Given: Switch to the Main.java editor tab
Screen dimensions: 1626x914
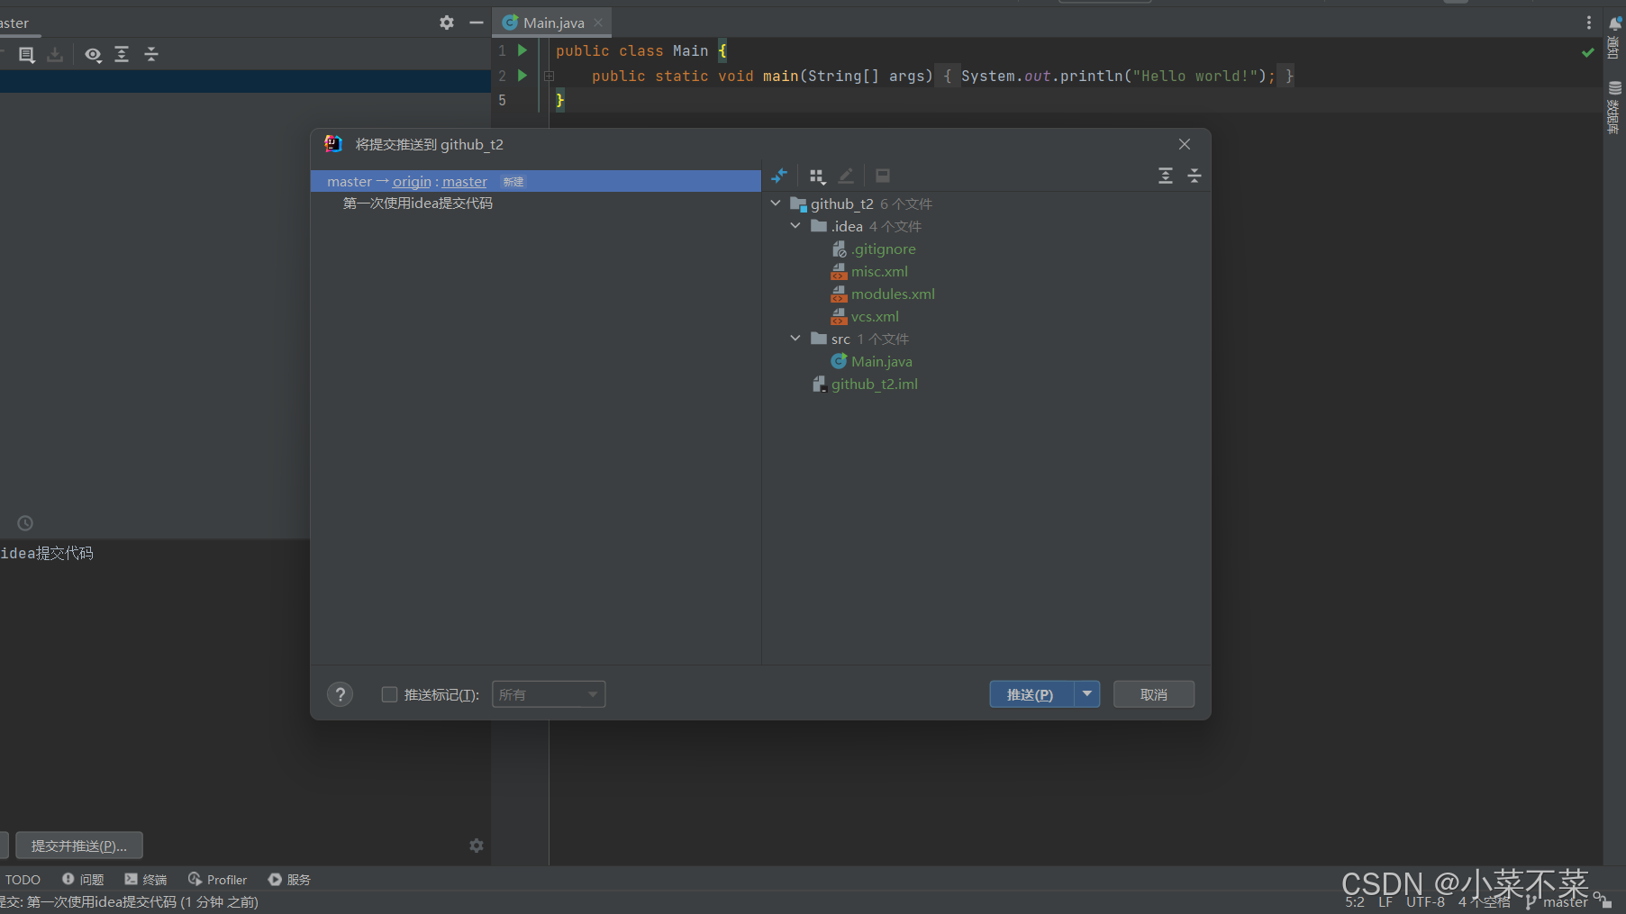Looking at the screenshot, I should coord(552,23).
